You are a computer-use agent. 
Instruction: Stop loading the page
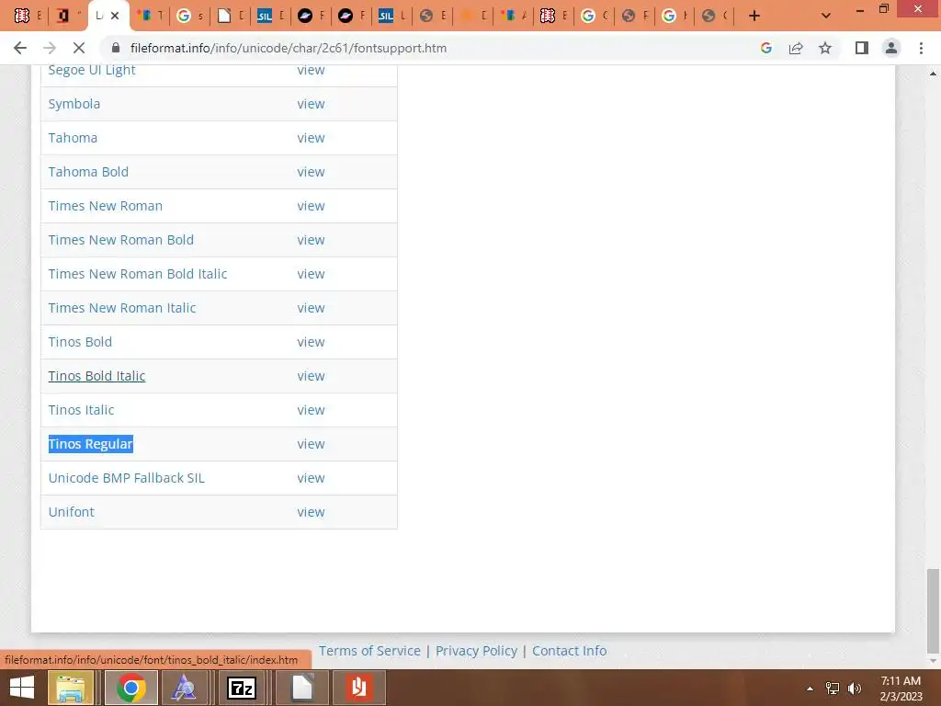79,48
